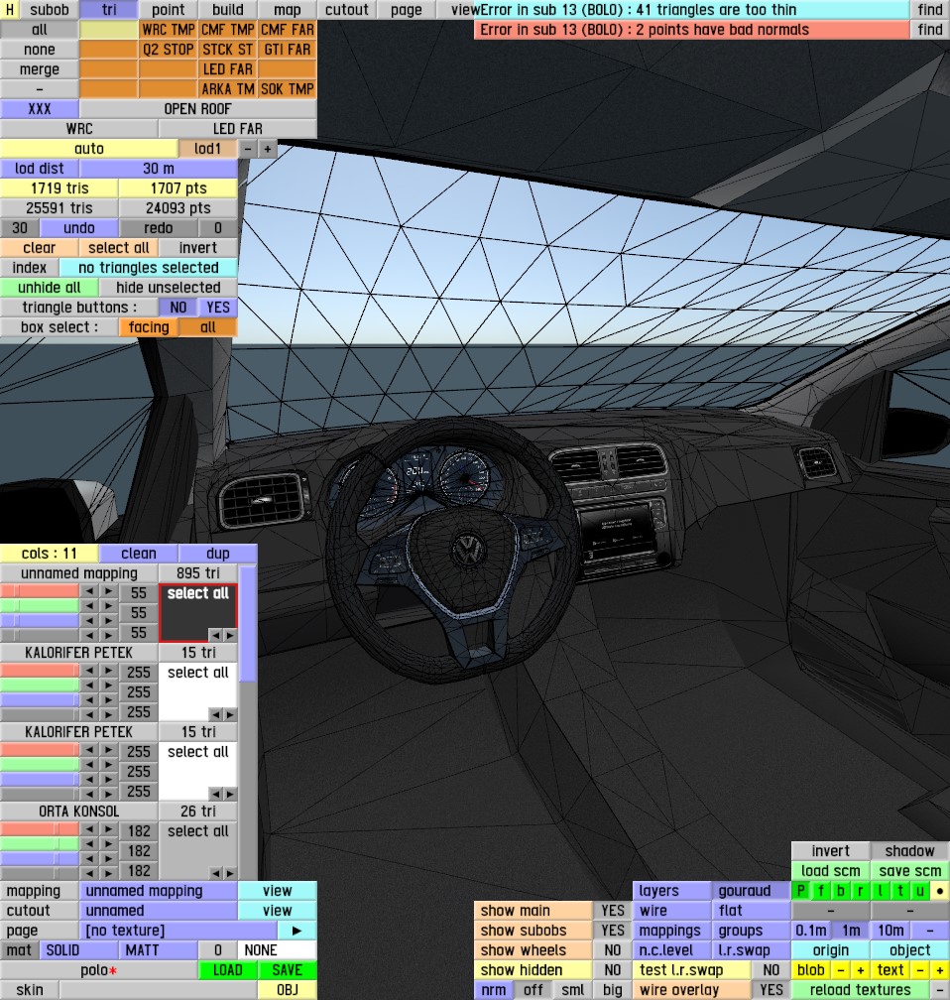Click the green SAVE button
The image size is (950, 1000).
(x=287, y=970)
